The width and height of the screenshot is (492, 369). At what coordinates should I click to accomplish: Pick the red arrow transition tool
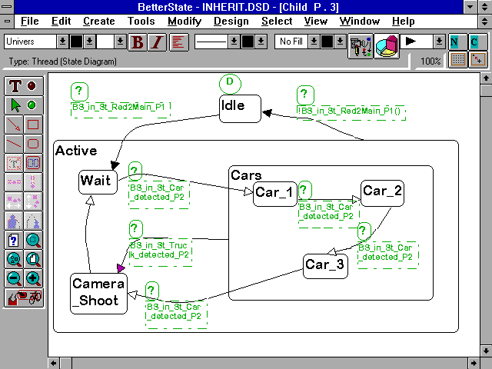pos(15,124)
